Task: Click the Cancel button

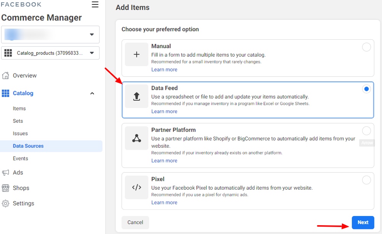Action: pos(135,223)
